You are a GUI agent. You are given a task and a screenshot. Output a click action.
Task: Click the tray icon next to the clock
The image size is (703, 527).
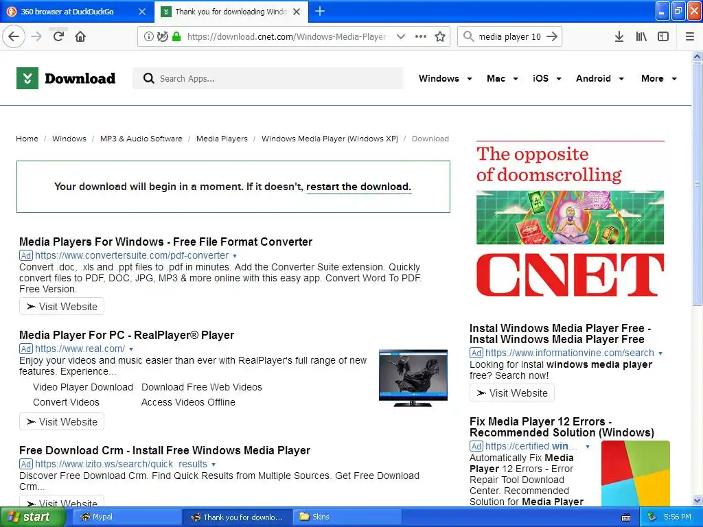tap(652, 517)
